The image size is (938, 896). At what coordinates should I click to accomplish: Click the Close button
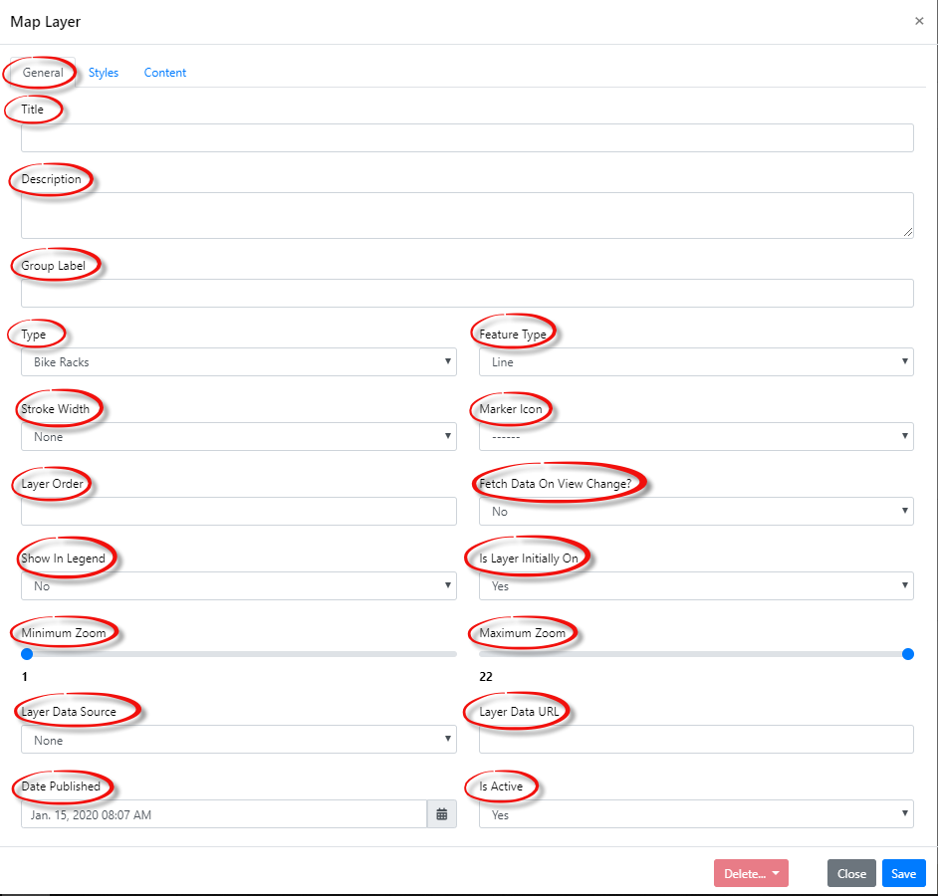(851, 873)
